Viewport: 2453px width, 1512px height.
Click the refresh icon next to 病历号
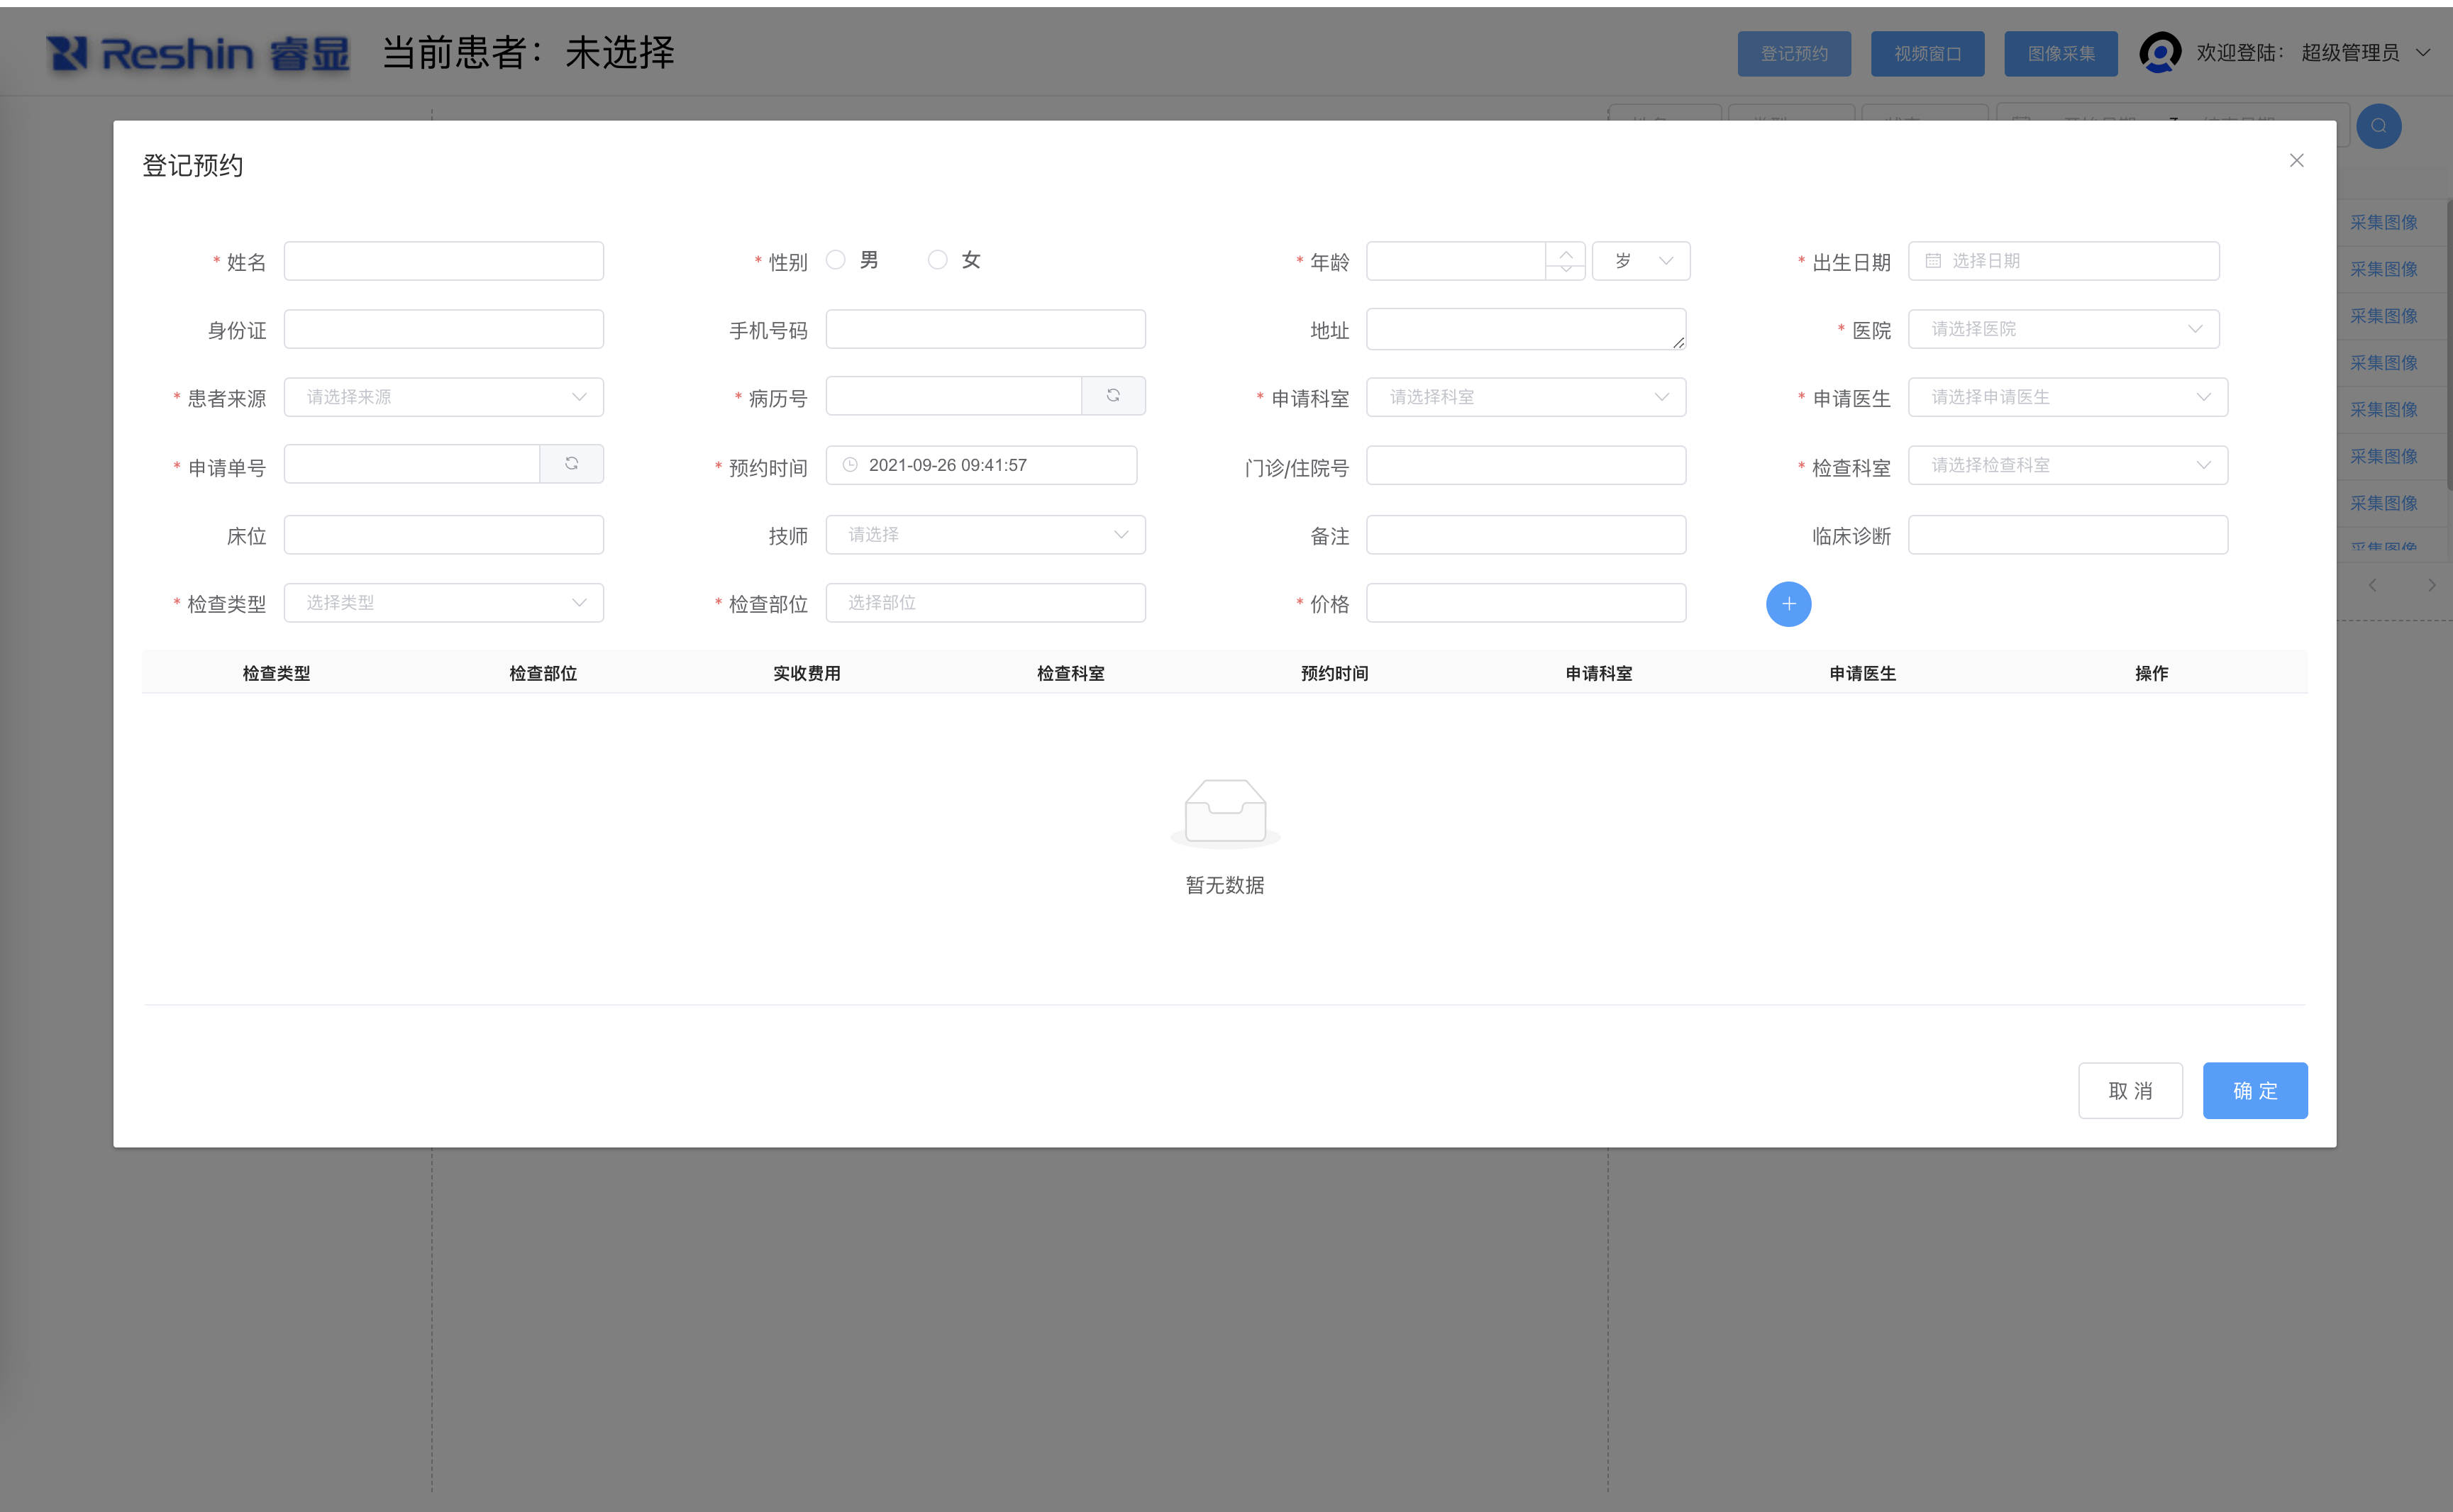1112,396
